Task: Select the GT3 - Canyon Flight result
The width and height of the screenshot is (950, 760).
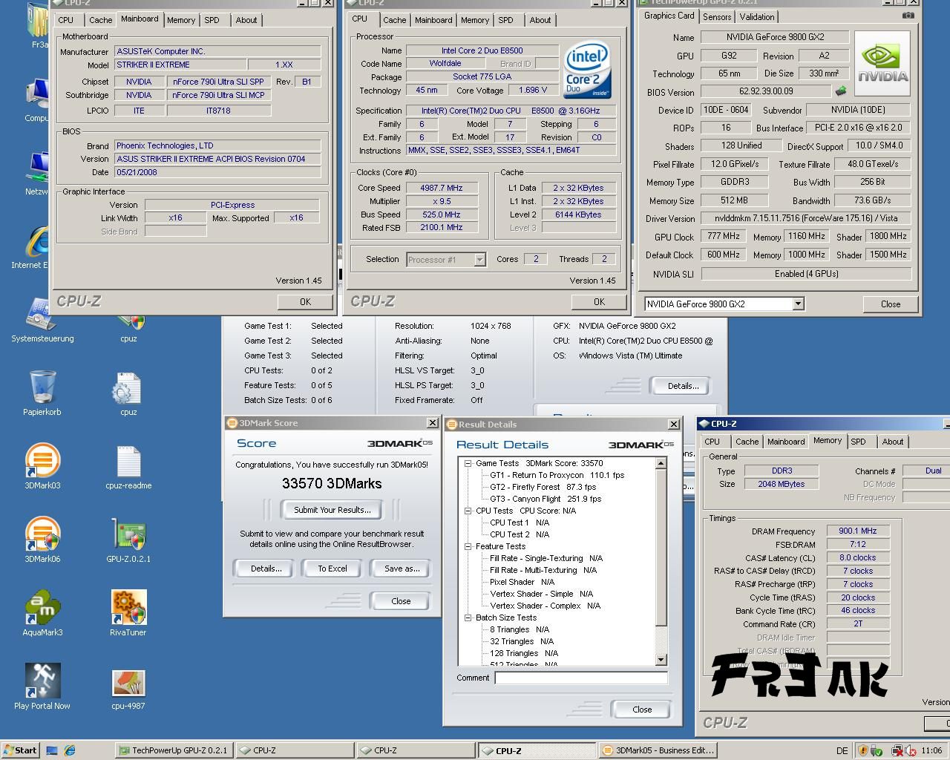Action: coord(546,499)
